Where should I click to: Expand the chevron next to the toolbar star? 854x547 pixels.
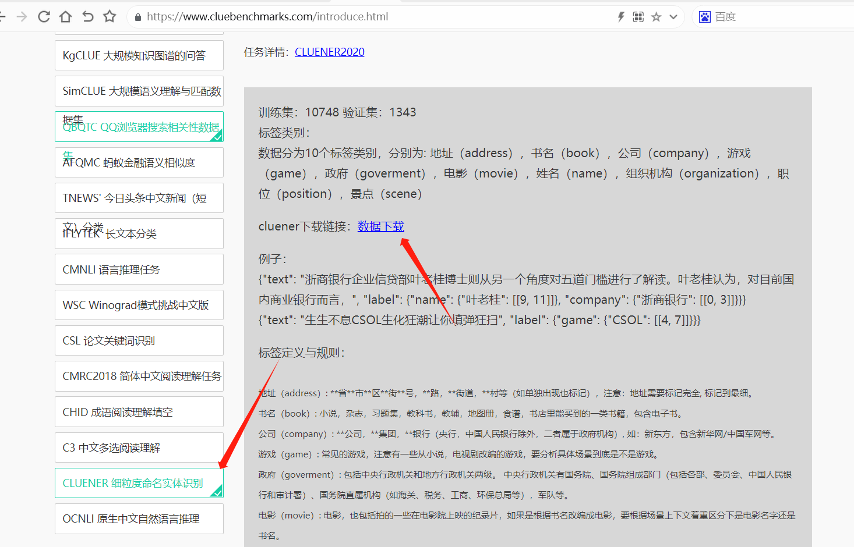[x=673, y=17]
